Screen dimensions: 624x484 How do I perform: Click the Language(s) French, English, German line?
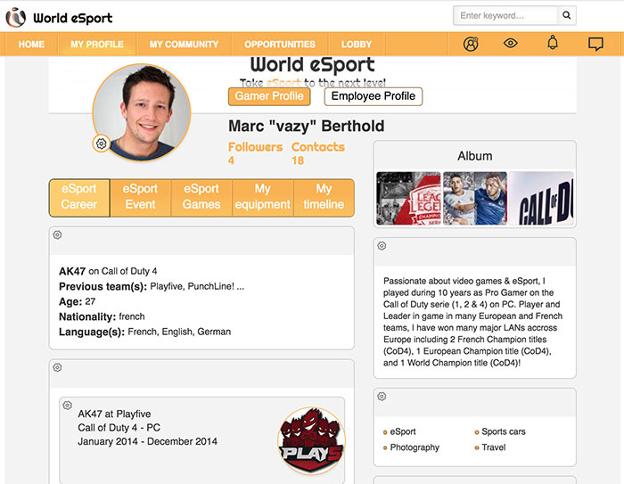[x=144, y=332]
